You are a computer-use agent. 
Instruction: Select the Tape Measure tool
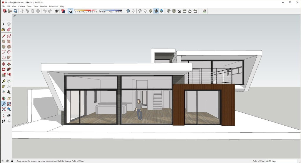pos(4,81)
